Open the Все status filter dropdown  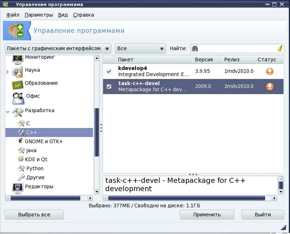[140, 49]
